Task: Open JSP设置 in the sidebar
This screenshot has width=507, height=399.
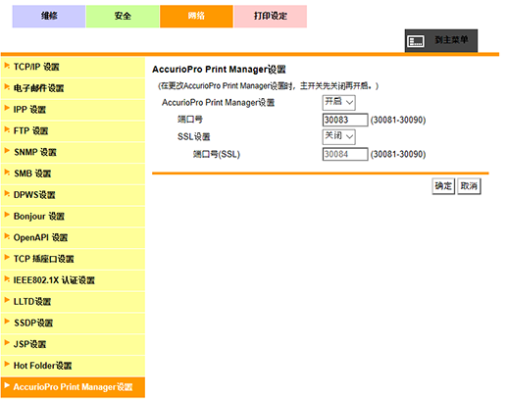Action: click(73, 345)
